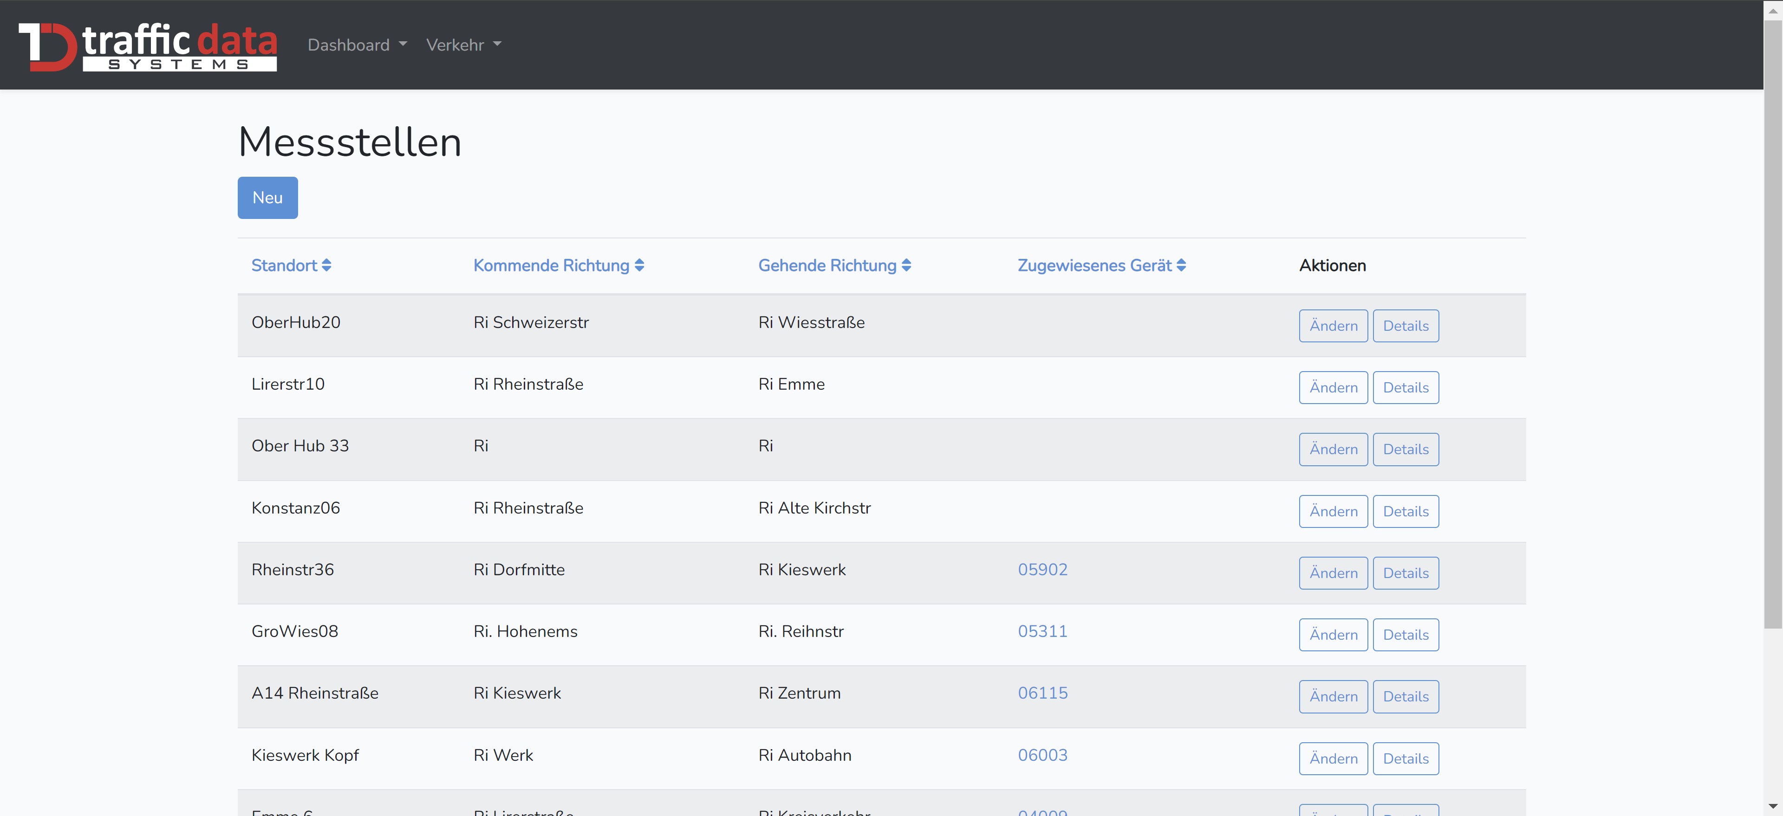
Task: Open device link 05902
Action: [1041, 569]
